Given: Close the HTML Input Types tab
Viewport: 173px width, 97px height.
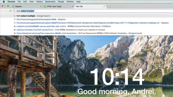Looking at the screenshot, I should coord(72,6).
